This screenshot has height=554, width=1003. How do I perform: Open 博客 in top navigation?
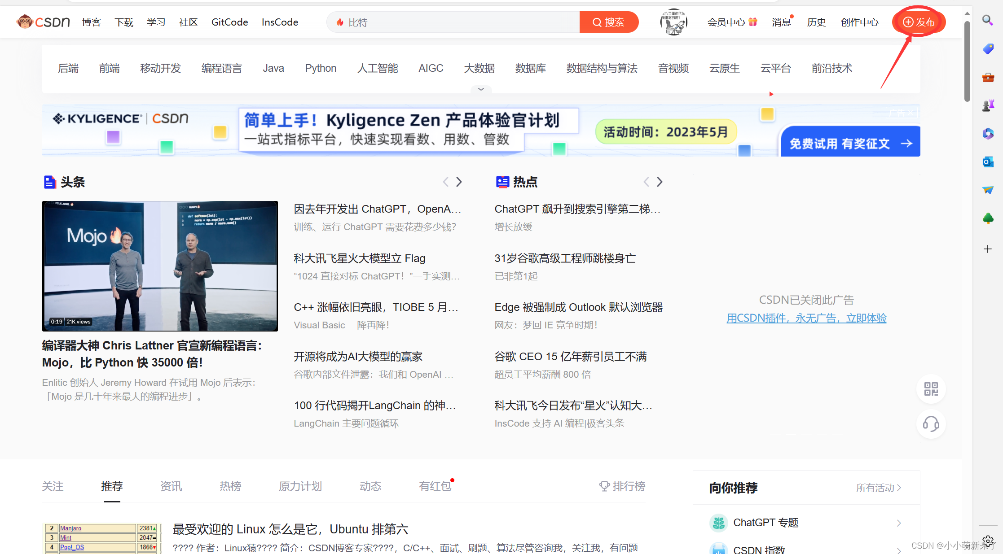[x=92, y=22]
